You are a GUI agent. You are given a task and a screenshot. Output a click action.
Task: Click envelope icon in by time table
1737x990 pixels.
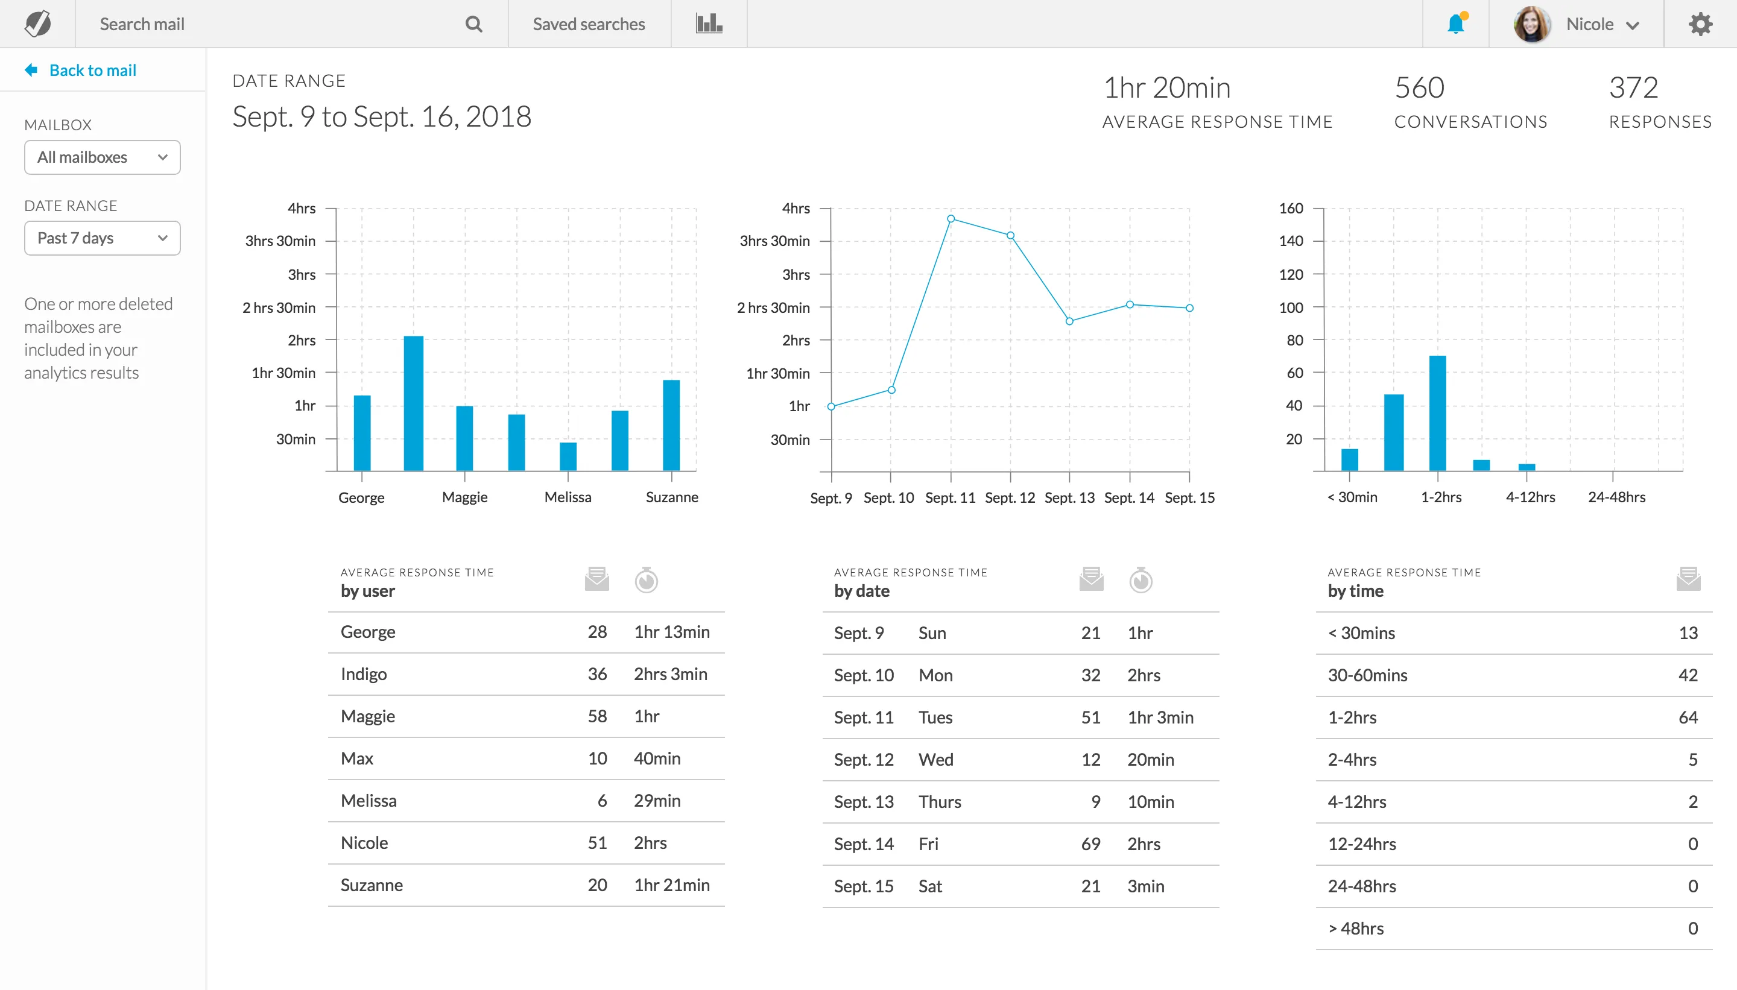1688,579
